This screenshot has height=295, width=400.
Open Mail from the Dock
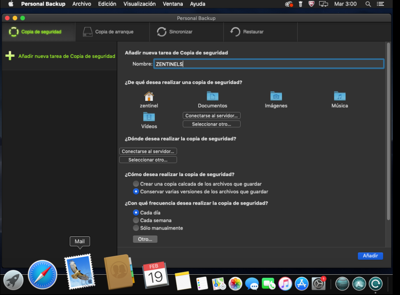(x=80, y=272)
